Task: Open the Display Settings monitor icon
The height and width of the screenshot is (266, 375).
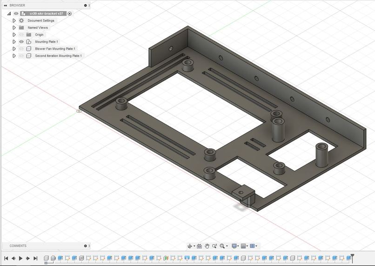Action: pos(234,246)
